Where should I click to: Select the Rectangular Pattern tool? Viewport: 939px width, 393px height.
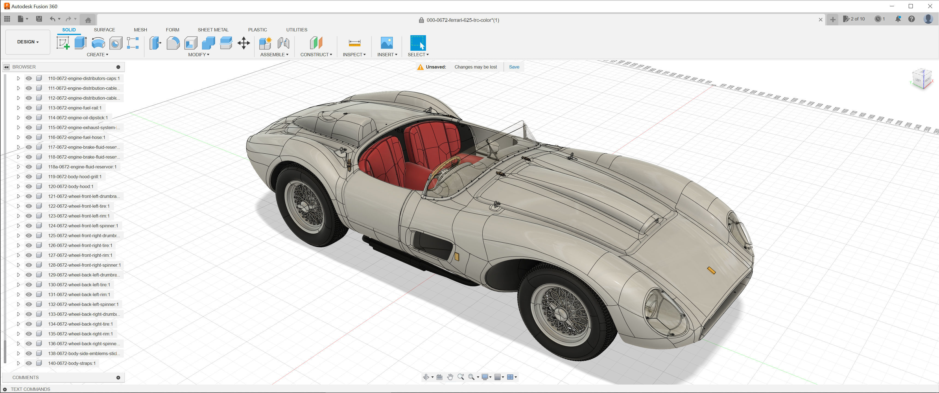[x=133, y=43]
